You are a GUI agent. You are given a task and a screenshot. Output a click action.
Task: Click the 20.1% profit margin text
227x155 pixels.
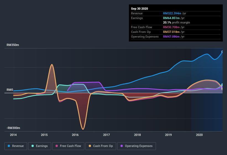[176, 22]
